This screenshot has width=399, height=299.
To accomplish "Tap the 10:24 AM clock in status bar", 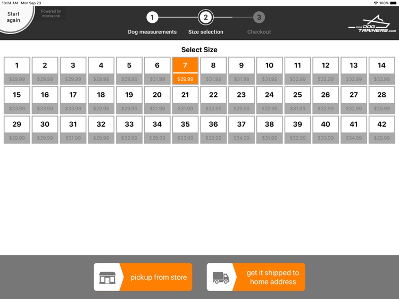I will tap(10, 3).
